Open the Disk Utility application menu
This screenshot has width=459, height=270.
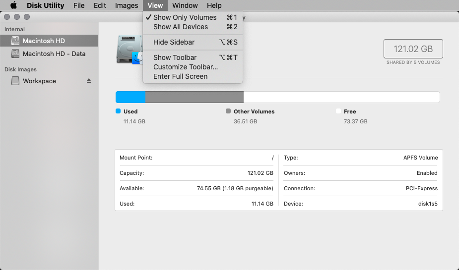(45, 5)
